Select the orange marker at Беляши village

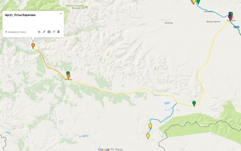point(69,77)
